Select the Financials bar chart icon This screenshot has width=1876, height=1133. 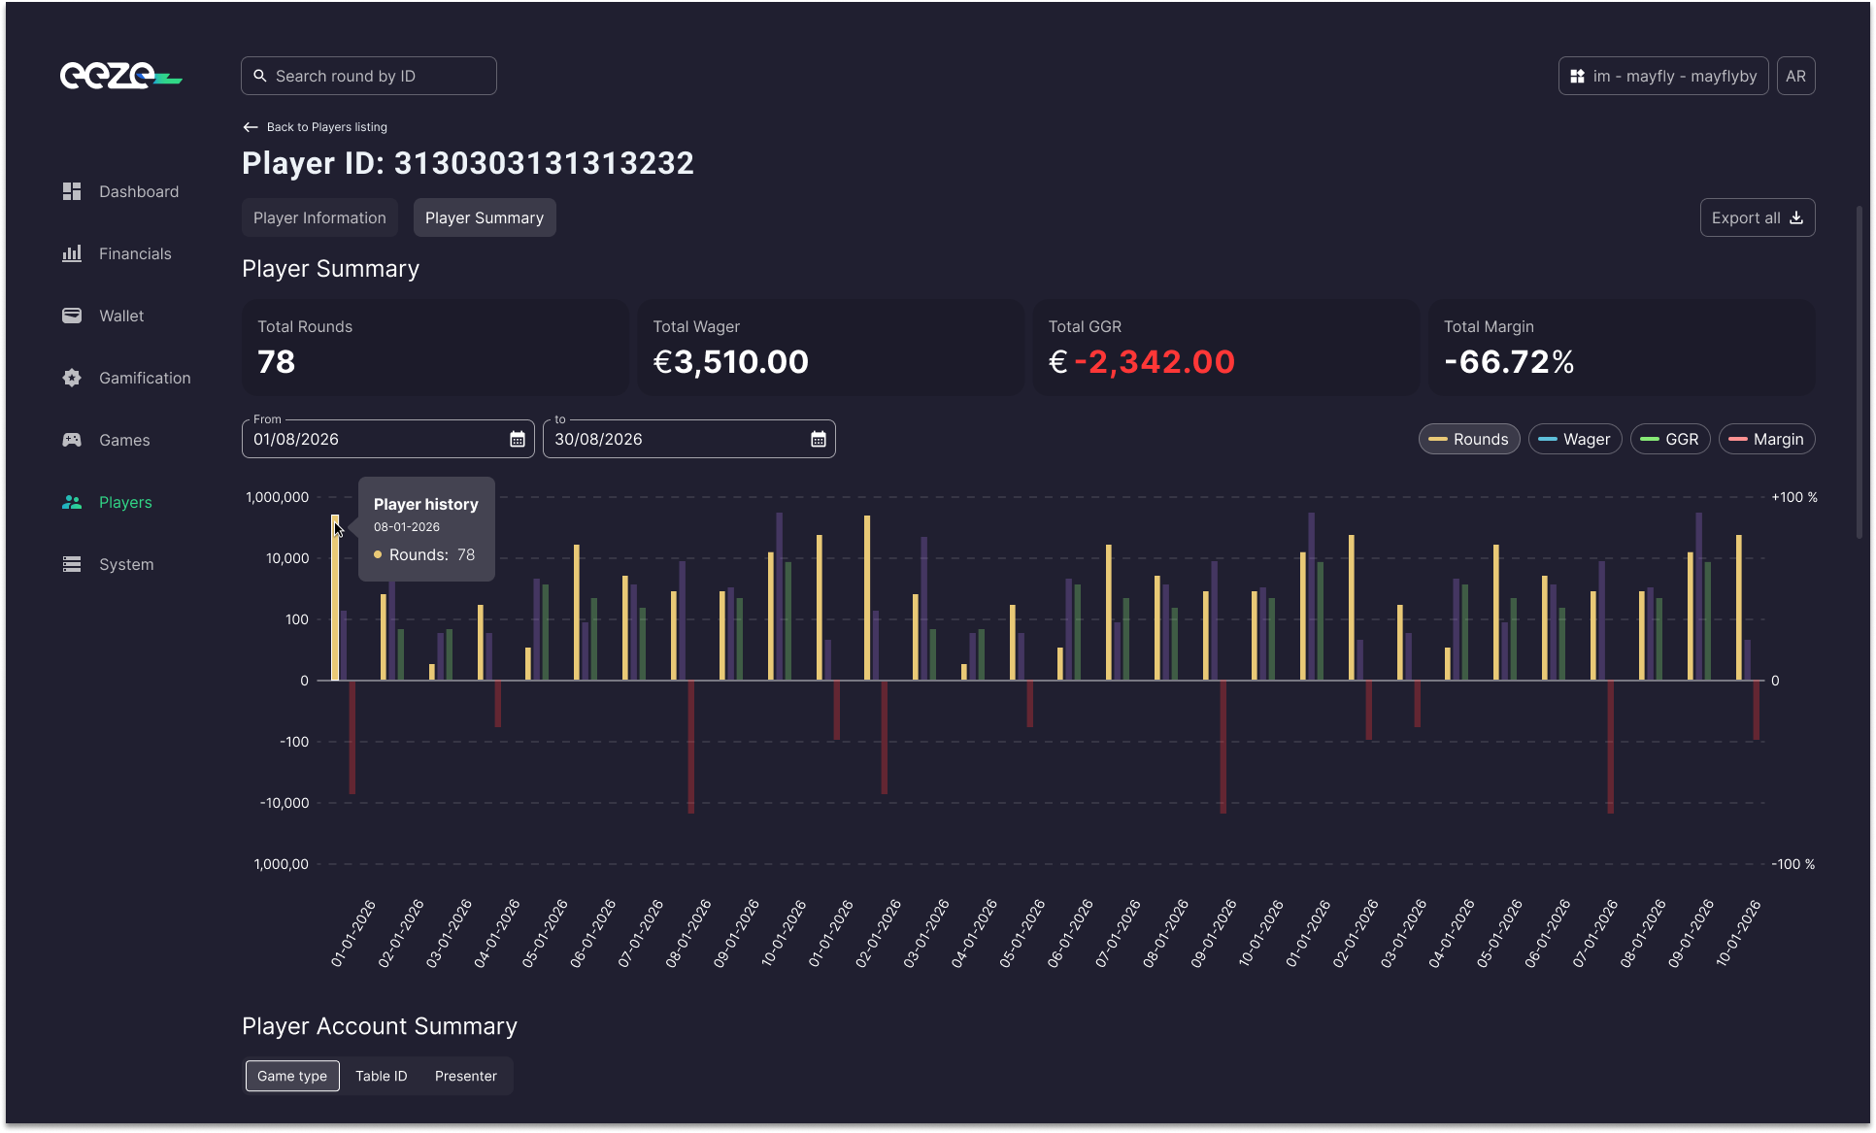coord(72,253)
